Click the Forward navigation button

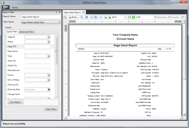coord(173,17)
